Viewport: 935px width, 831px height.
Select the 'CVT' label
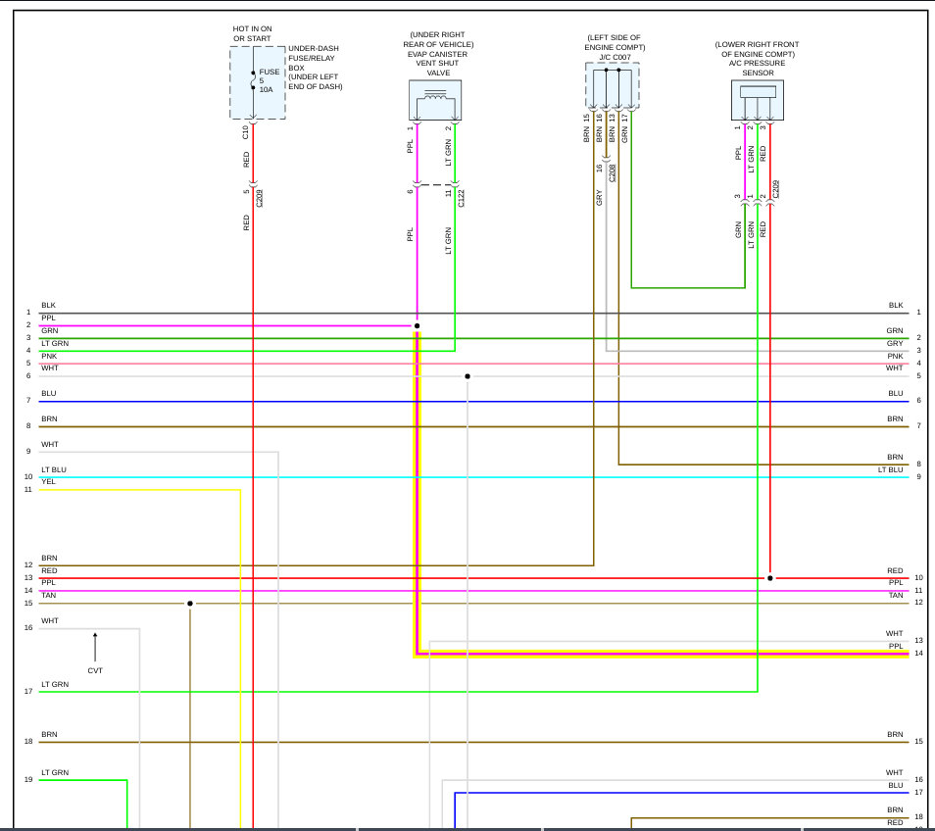point(95,670)
